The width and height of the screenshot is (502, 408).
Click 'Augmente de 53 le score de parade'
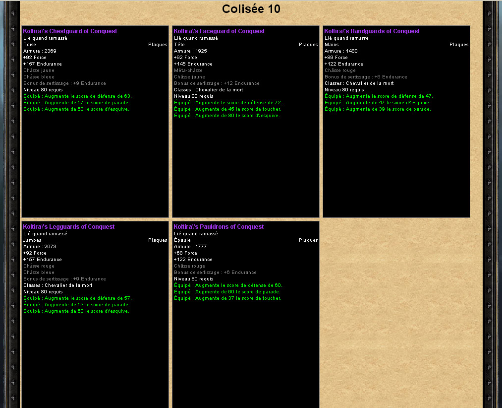point(76,305)
